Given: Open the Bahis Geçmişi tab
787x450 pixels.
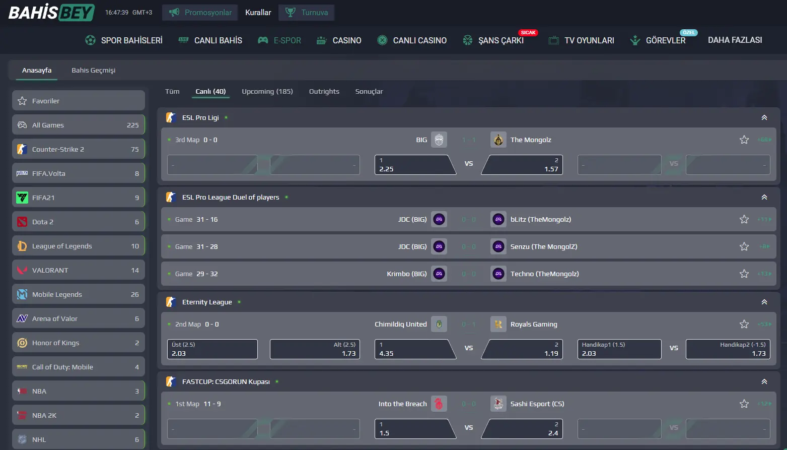Looking at the screenshot, I should (x=94, y=70).
